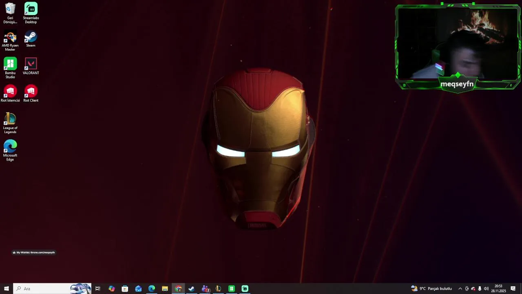Expand the hidden system tray icons
522x294 pixels.
[x=460, y=289]
